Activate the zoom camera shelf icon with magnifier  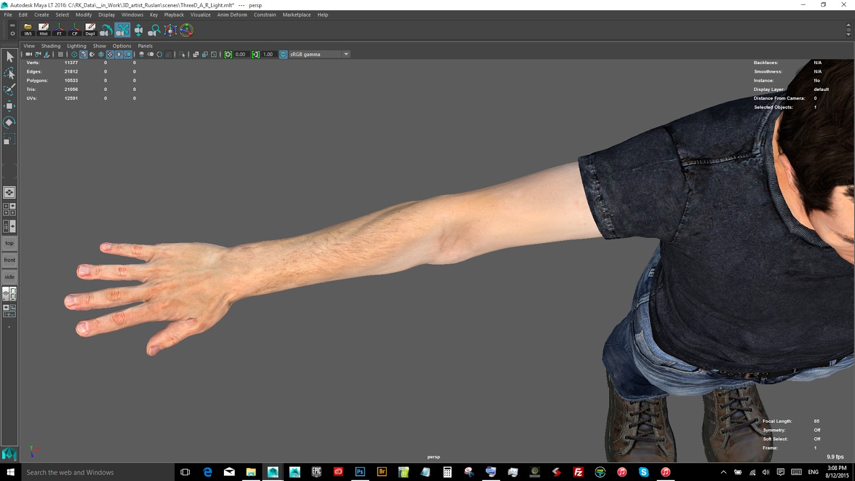[x=154, y=30]
